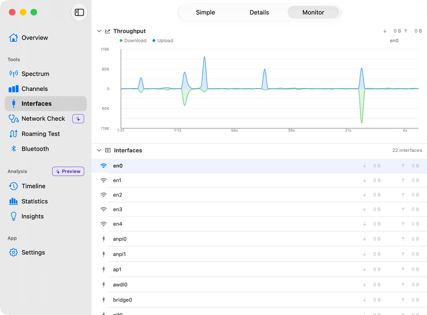Viewport: 427px width, 315px height.
Task: Click the Wi-Fi icon on en3 row
Action: [104, 209]
